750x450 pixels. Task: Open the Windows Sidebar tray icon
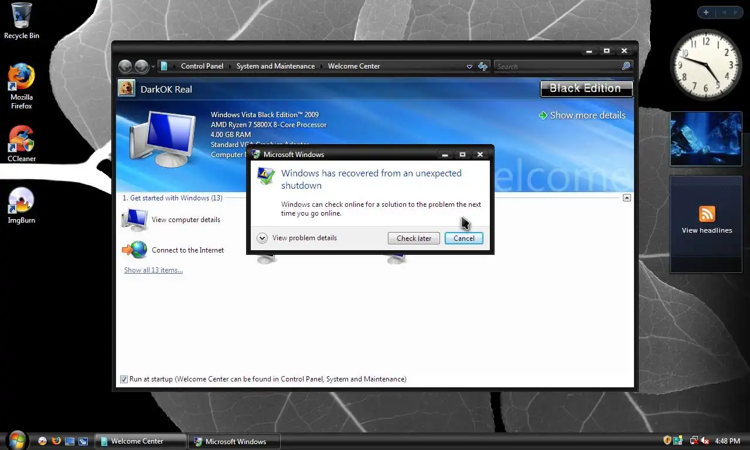[678, 441]
